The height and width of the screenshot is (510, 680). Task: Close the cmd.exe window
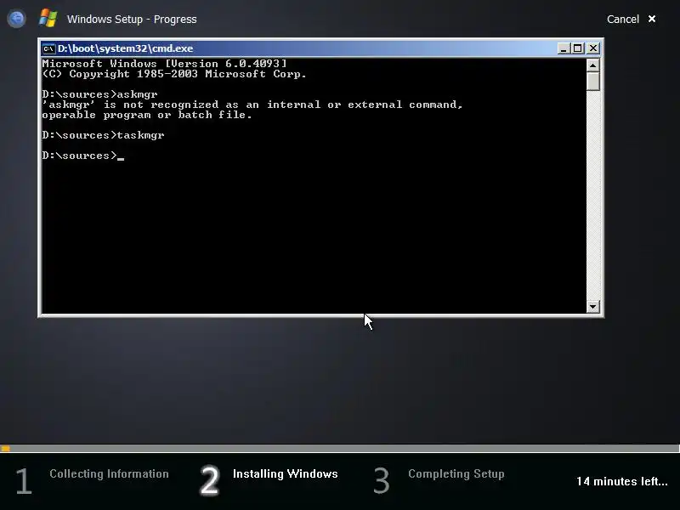[593, 48]
